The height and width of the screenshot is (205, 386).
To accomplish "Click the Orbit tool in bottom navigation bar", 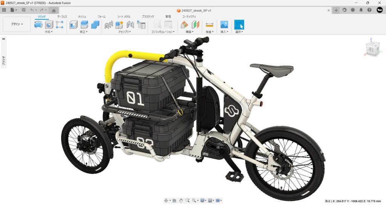I will pos(167,200).
